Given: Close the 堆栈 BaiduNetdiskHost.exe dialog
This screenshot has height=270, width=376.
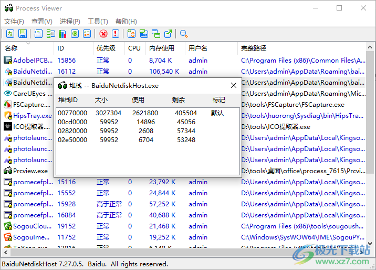Looking at the screenshot, I should 234,85.
